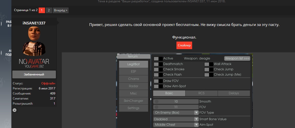295x128 pixels.
Task: Go to page 2 of the thread
Action: 49,10
